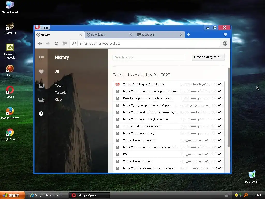
Task: Switch to the Downloads tab
Action: click(x=109, y=35)
